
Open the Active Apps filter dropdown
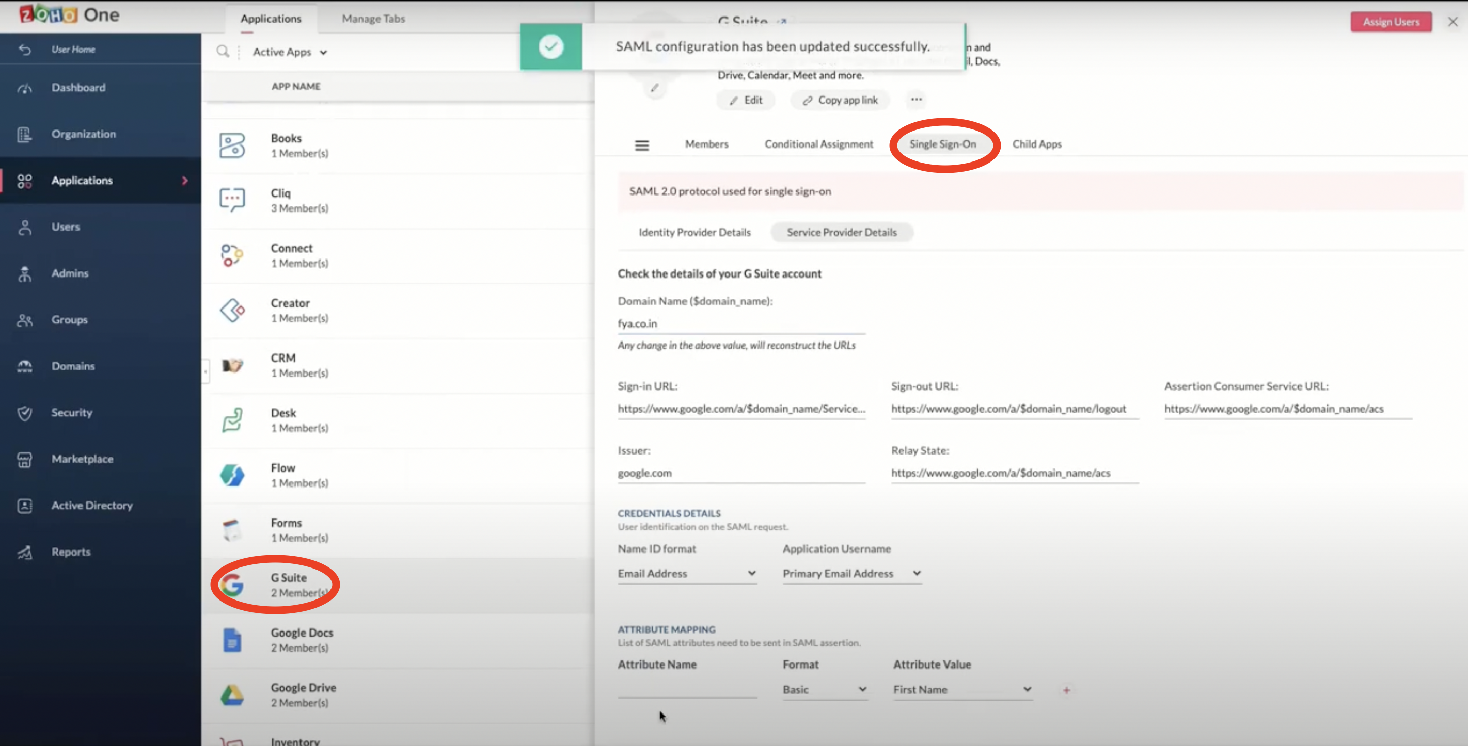[290, 52]
